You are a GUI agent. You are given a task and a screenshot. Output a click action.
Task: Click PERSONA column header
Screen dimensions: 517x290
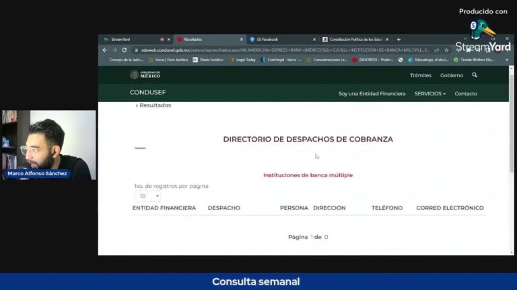[x=294, y=208]
